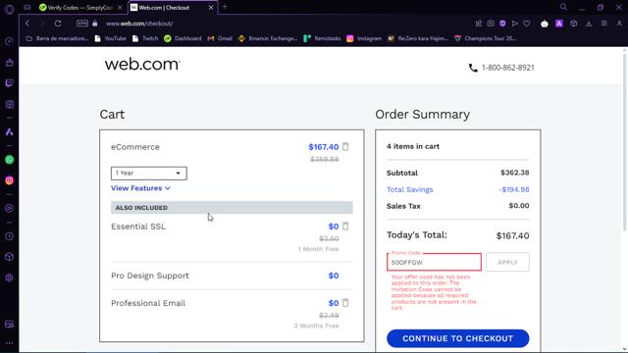628x353 pixels.
Task: Click the Essential SSL item name
Action: pos(138,227)
